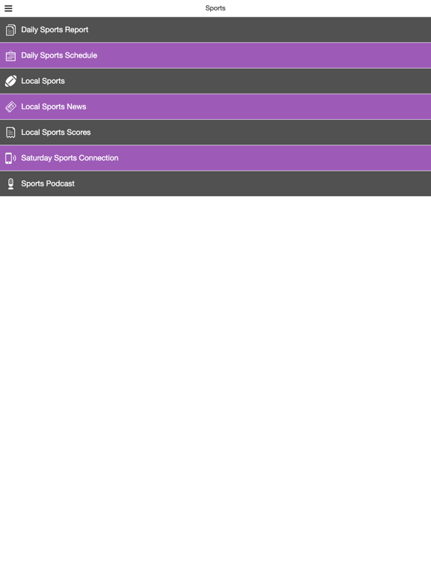The height and width of the screenshot is (575, 431).
Task: View Local Sports Scores
Action: (x=215, y=133)
